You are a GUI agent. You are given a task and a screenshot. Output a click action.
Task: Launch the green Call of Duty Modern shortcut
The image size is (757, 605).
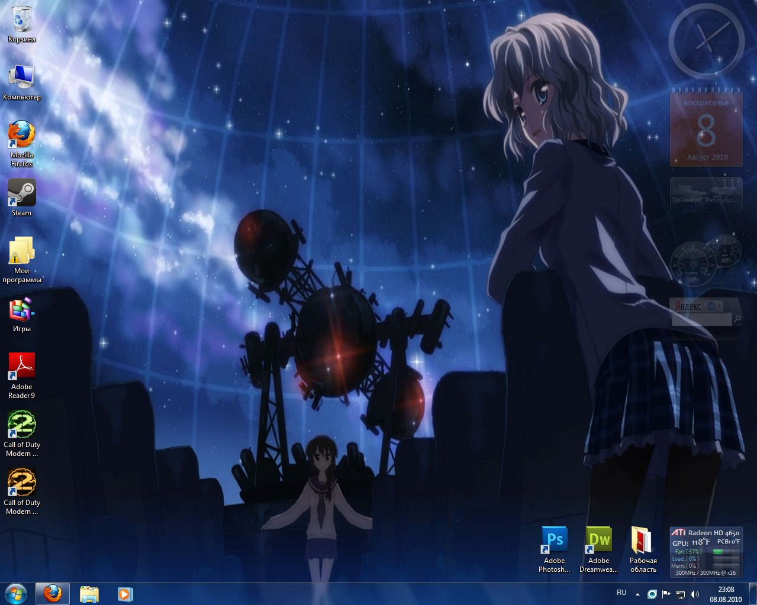(x=22, y=425)
